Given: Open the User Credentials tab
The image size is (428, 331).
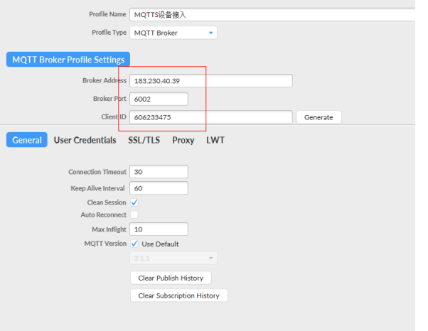Looking at the screenshot, I should (x=85, y=140).
